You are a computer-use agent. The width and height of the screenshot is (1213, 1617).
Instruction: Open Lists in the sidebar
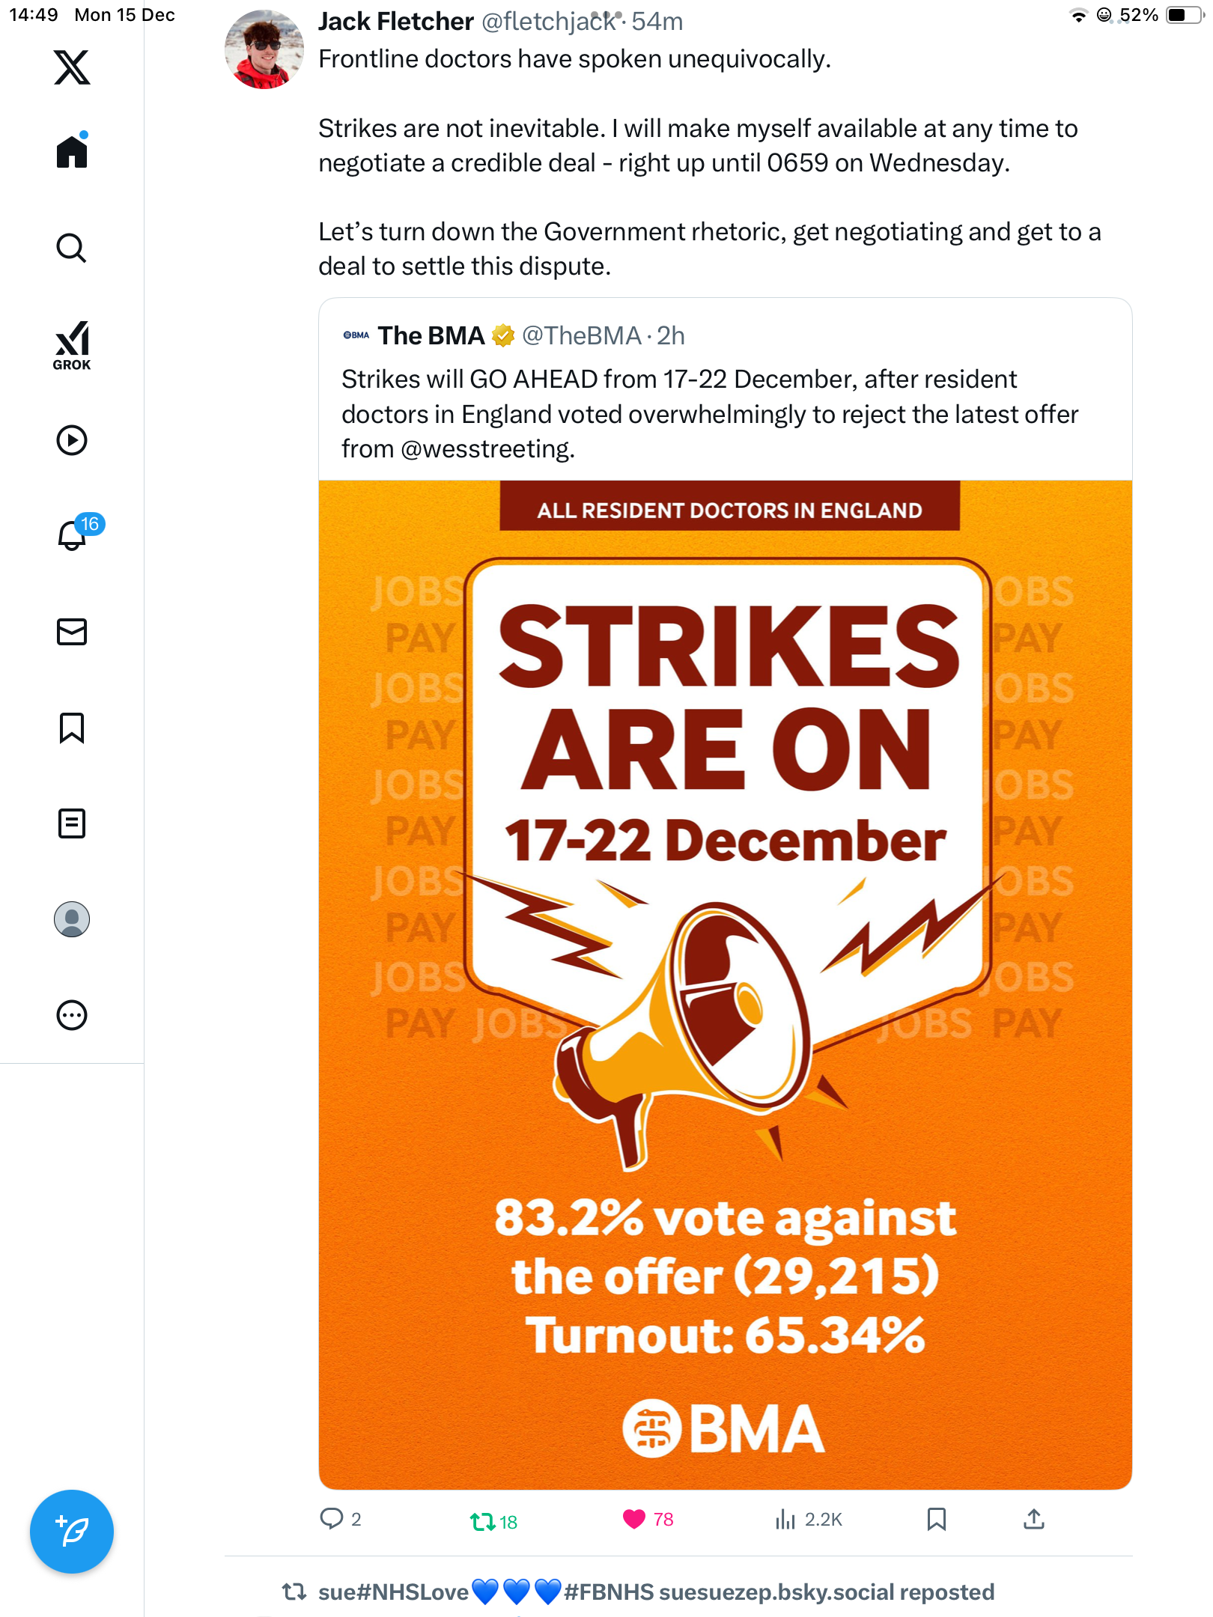click(x=72, y=823)
